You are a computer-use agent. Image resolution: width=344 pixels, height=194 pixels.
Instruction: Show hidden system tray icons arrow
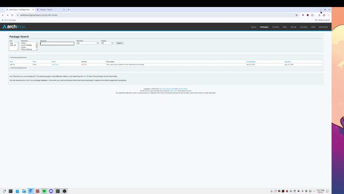(x=314, y=191)
